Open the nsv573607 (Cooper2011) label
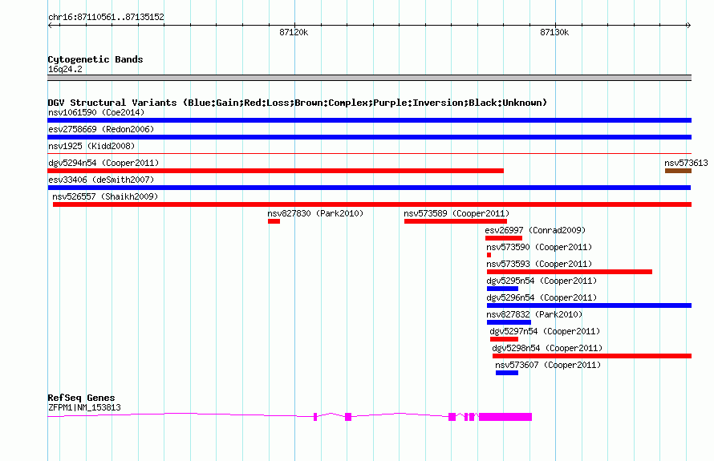Screen dimensions: 714x461 [x=548, y=365]
